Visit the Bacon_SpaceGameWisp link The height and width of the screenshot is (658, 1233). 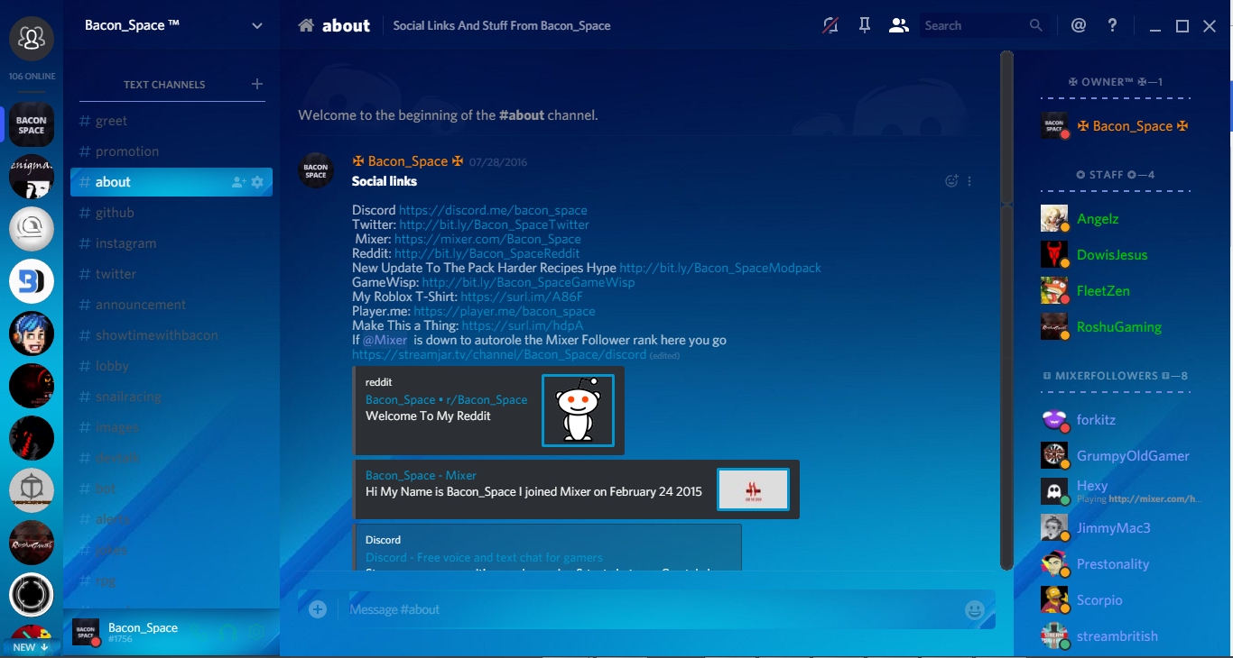pyautogui.click(x=528, y=282)
